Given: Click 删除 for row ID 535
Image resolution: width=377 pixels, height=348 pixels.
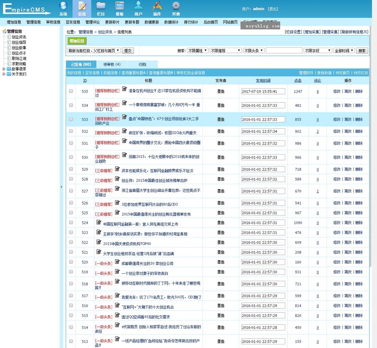Looking at the screenshot, I should pos(359,91).
